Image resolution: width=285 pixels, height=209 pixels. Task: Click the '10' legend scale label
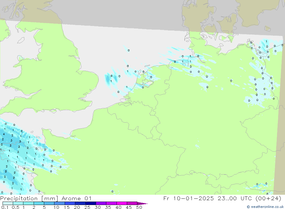click(56, 207)
